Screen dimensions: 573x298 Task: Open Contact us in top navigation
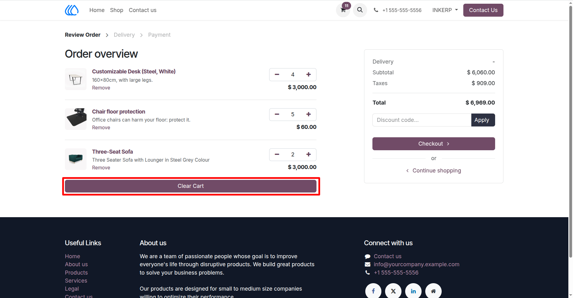[142, 10]
